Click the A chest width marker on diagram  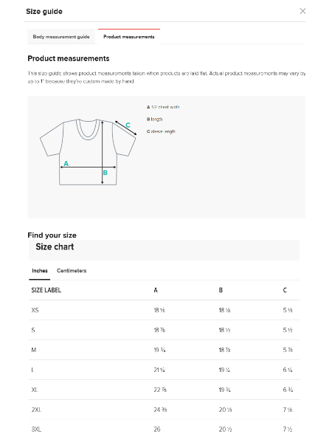66,164
